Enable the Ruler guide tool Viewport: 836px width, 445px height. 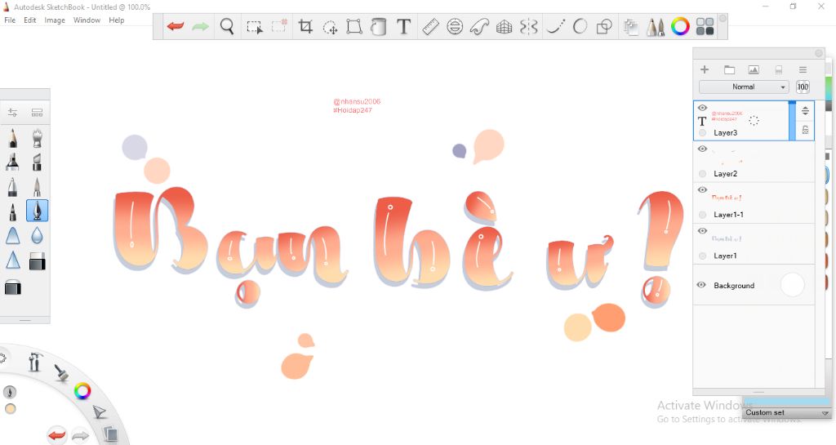pyautogui.click(x=430, y=26)
